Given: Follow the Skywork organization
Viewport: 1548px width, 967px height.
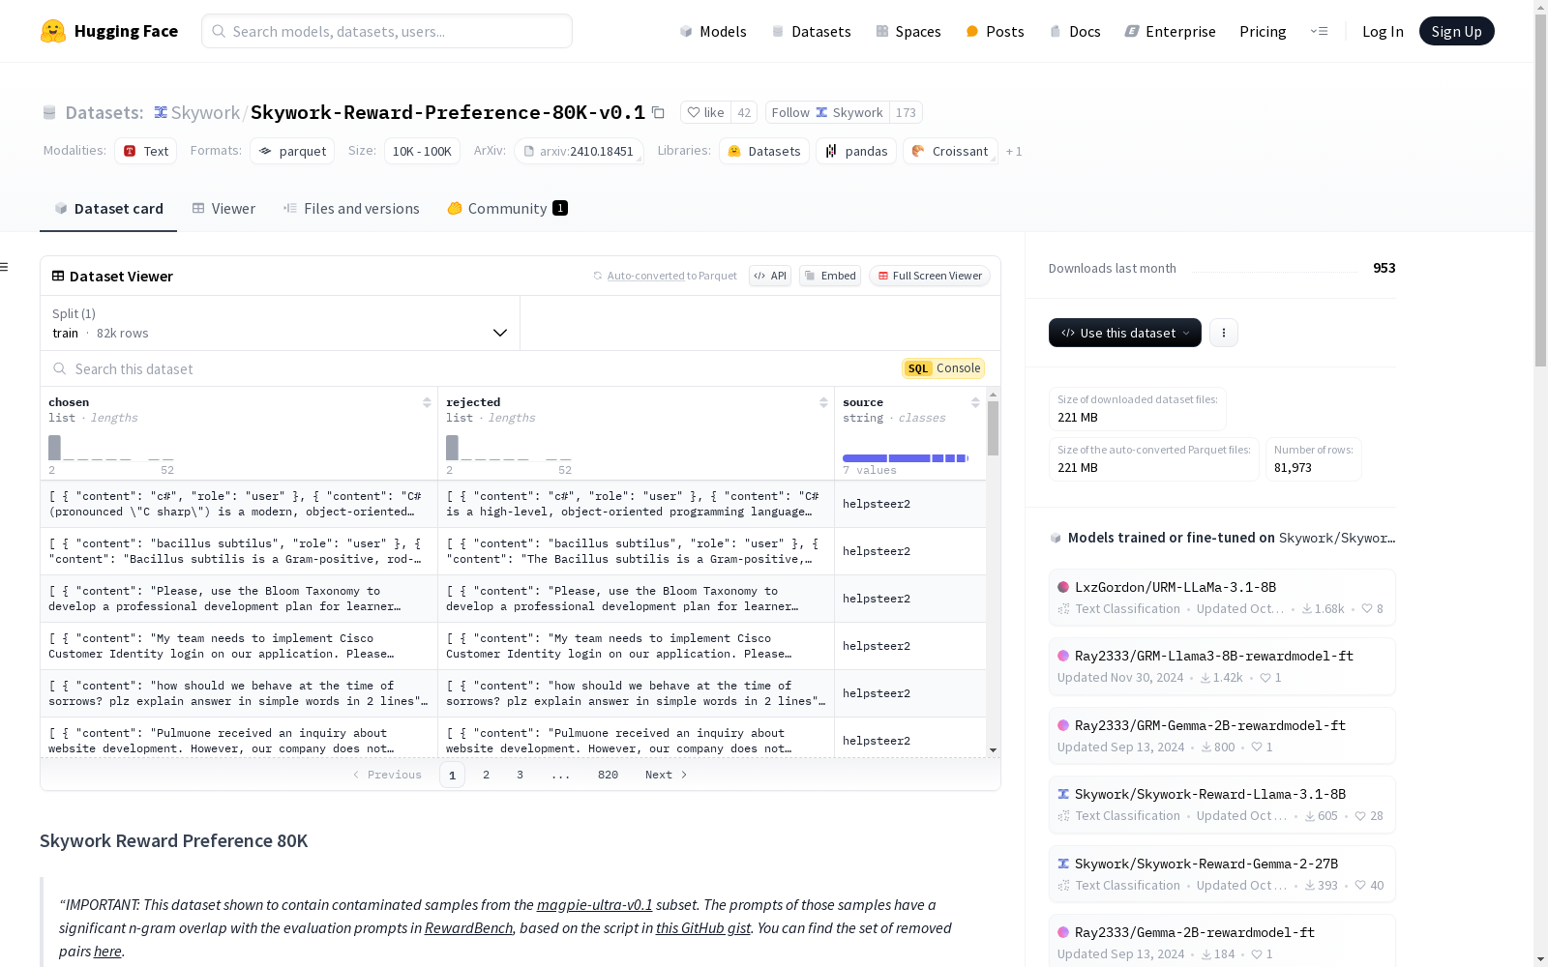Looking at the screenshot, I should (827, 112).
